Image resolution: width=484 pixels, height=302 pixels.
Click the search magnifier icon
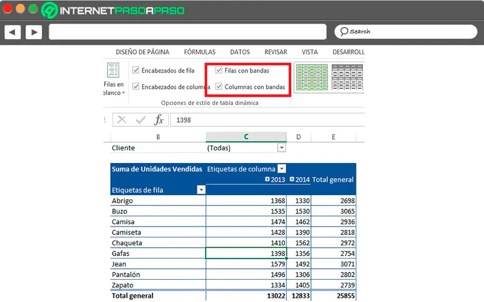[344, 31]
